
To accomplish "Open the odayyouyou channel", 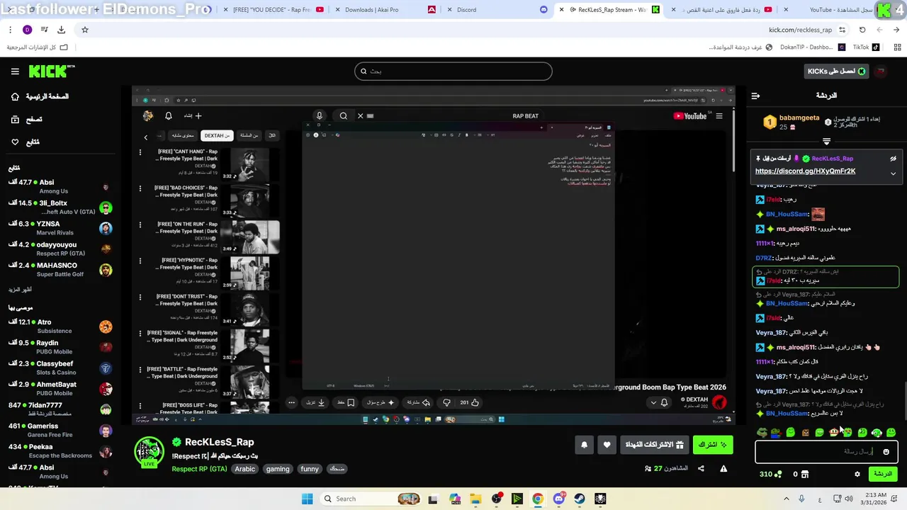I will (60, 249).
